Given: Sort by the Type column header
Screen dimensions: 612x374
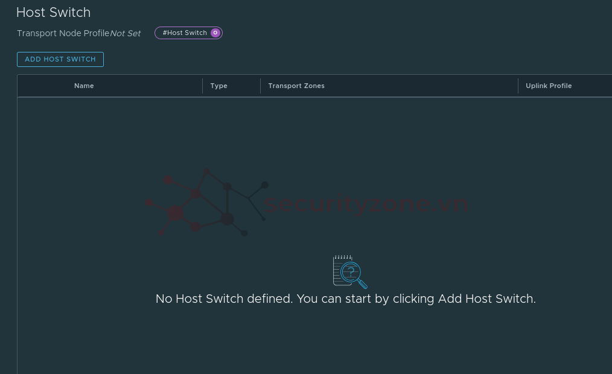Looking at the screenshot, I should (218, 86).
